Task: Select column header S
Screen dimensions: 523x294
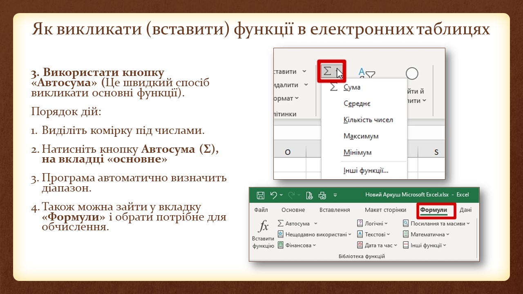Action: [436, 152]
